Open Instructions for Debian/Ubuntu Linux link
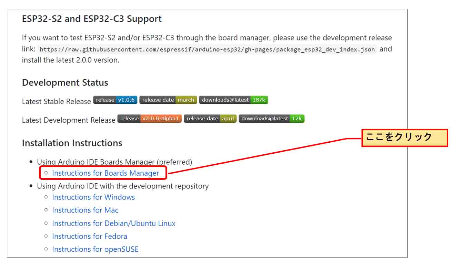452x262 pixels. [x=114, y=223]
